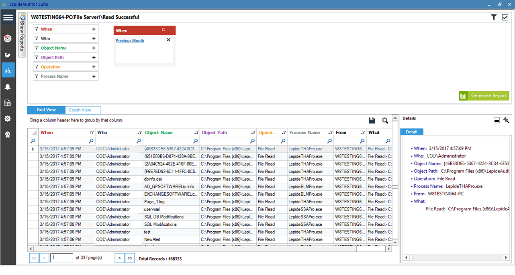Image resolution: width=515 pixels, height=275 pixels.
Task: Go to the first page
Action: (34, 258)
